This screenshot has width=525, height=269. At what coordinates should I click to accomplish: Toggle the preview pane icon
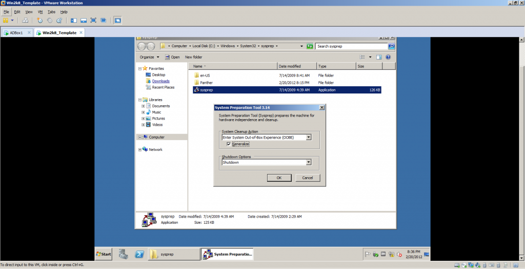click(379, 57)
